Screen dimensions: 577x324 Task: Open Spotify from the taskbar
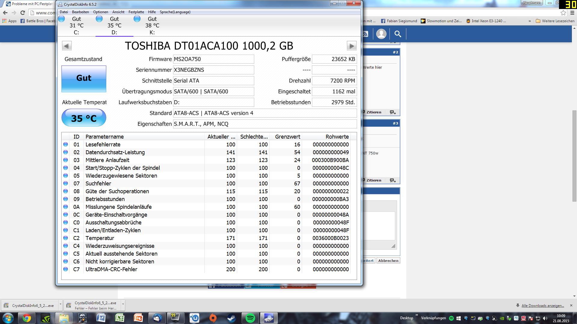click(250, 318)
